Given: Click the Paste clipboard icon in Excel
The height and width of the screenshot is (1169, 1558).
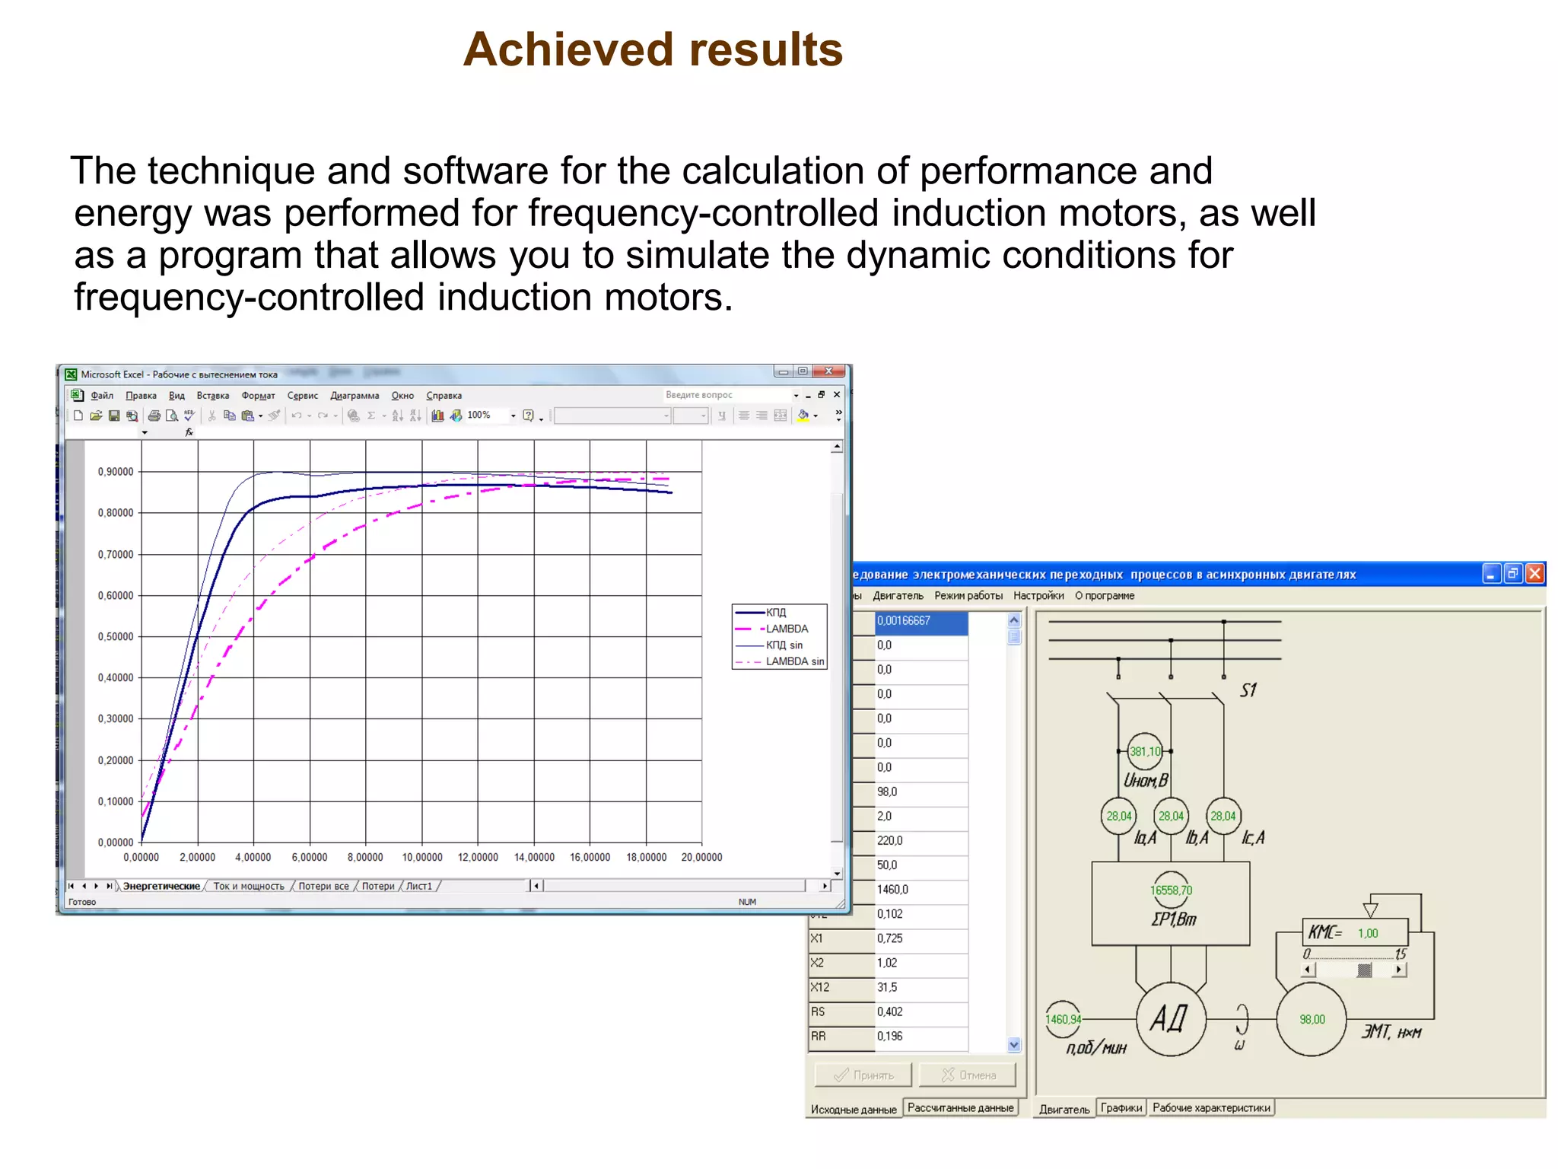Looking at the screenshot, I should pos(248,416).
